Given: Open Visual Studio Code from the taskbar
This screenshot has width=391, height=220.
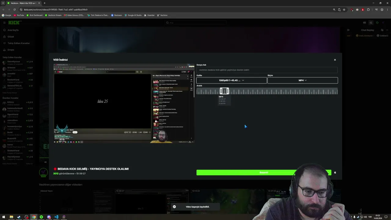Looking at the screenshot, I should [56, 217].
